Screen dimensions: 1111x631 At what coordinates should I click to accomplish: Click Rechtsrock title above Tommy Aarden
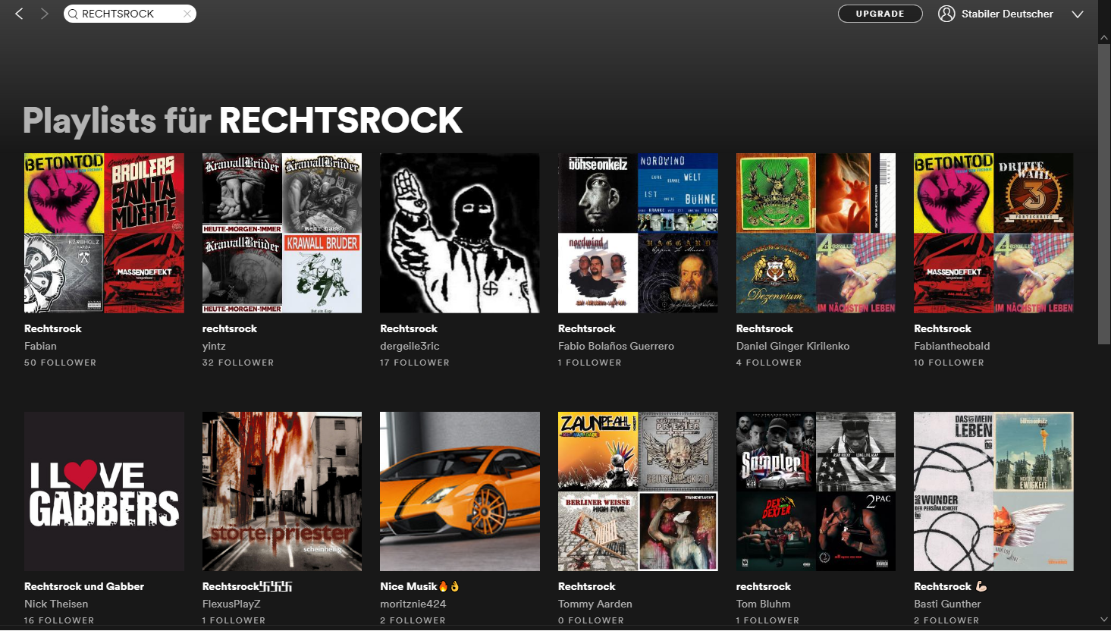pos(586,586)
